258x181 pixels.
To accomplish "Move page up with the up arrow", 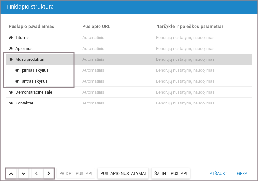I will coord(11,174).
